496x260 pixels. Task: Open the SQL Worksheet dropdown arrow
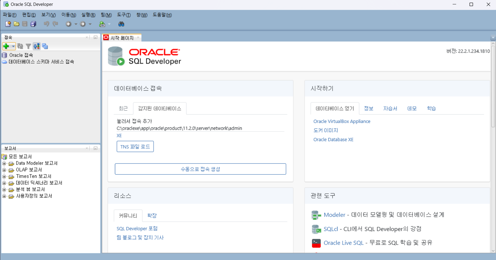click(109, 24)
